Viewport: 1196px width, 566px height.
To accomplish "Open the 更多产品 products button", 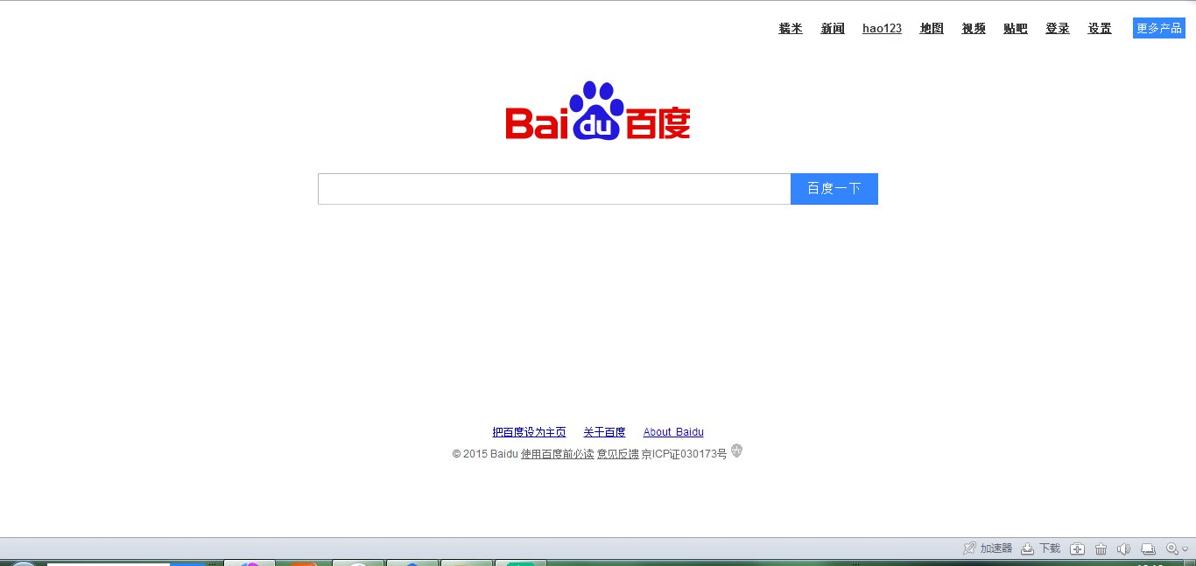I will (x=1157, y=27).
